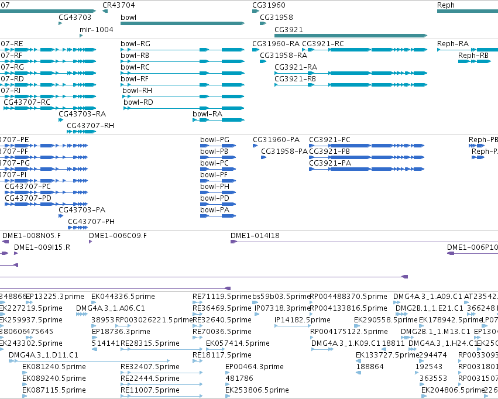The image size is (498, 399).
Task: Click the DME1-006C09.F BAC label
Action: click(118, 236)
